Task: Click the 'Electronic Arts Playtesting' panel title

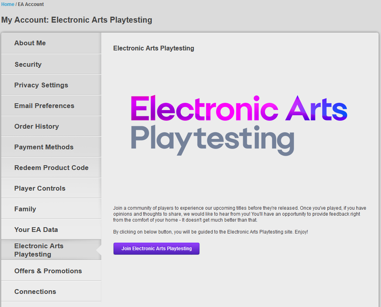Action: (154, 48)
